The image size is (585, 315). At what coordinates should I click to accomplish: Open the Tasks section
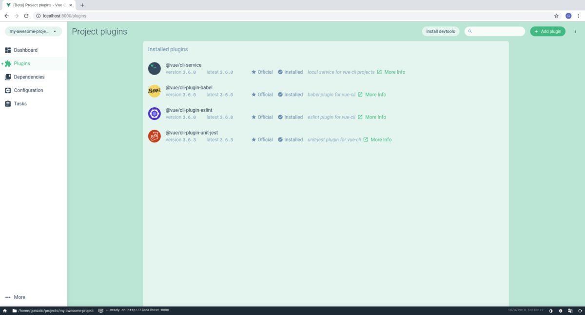coord(33,104)
